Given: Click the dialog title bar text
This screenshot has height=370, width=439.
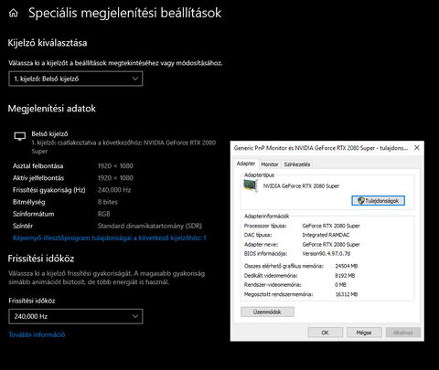Looking at the screenshot, I should pyautogui.click(x=321, y=148).
